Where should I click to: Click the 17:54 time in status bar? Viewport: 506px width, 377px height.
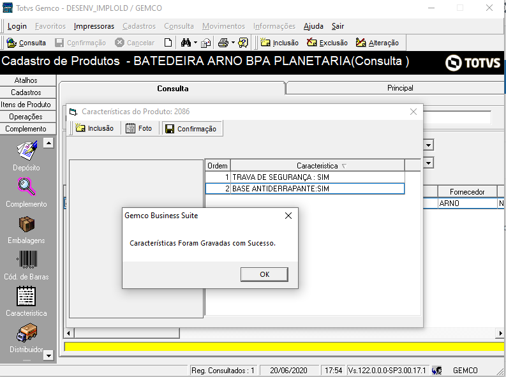coord(333,371)
